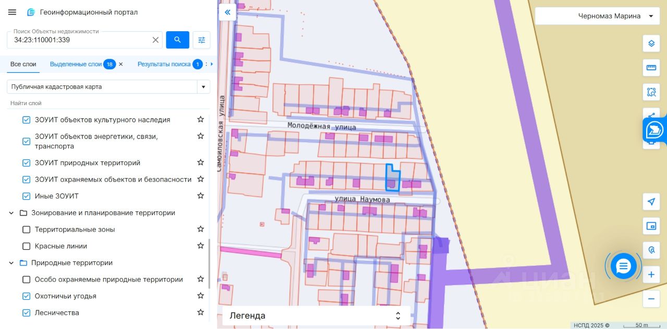This screenshot has width=667, height=329.
Task: Check Особо охраняемые природные территории
Action: coord(27,280)
